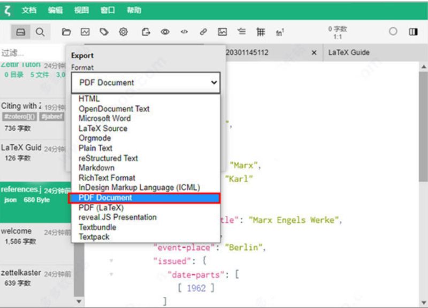Open the 窗口 menu
428x308 pixels.
click(108, 10)
